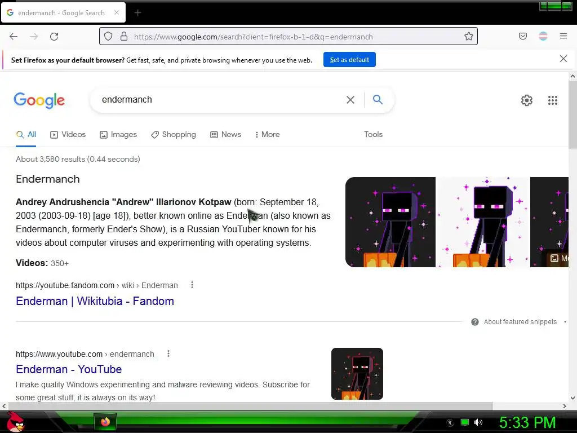Switch to the Shopping tab
This screenshot has width=577, height=433.
click(x=174, y=135)
